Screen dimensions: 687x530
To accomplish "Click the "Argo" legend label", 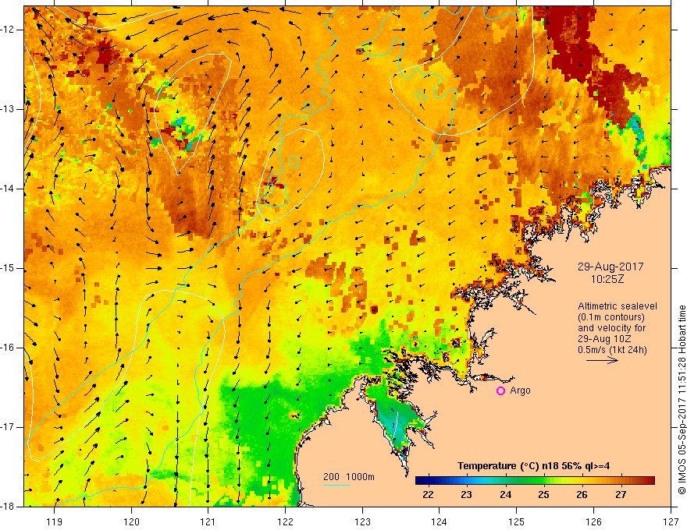I will pyautogui.click(x=520, y=390).
